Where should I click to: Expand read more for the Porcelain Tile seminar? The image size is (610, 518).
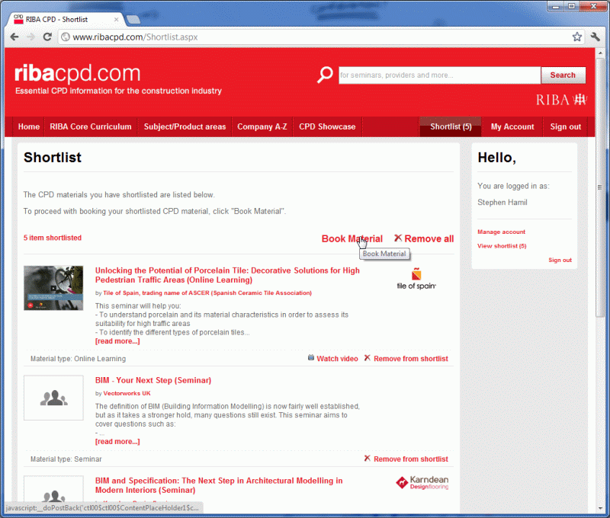pyautogui.click(x=117, y=341)
